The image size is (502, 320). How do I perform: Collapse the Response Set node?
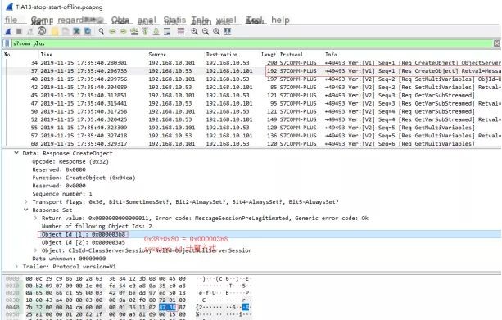(x=26, y=210)
